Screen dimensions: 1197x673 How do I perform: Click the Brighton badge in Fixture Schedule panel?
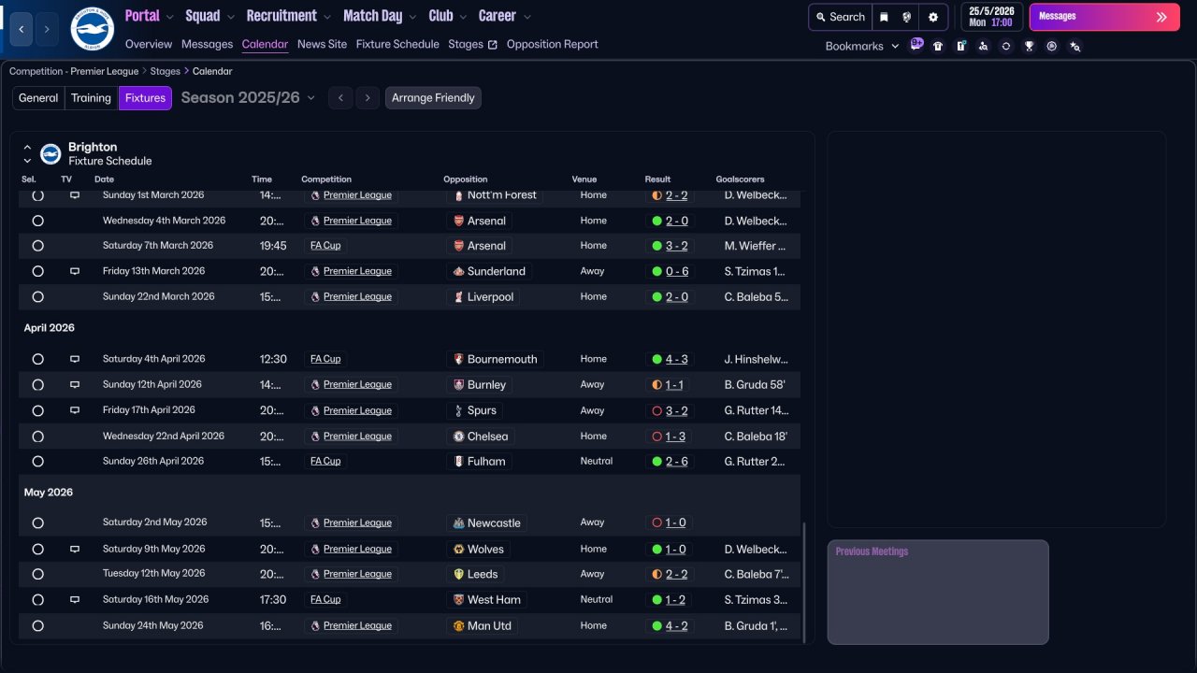[x=50, y=153]
